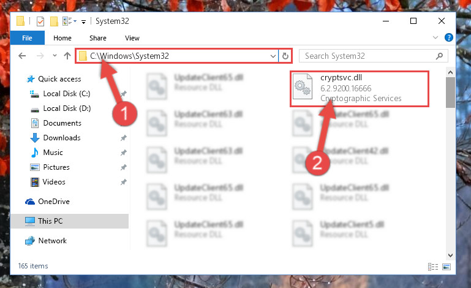Switch to the View ribbon tab
The height and width of the screenshot is (288, 471).
click(132, 38)
